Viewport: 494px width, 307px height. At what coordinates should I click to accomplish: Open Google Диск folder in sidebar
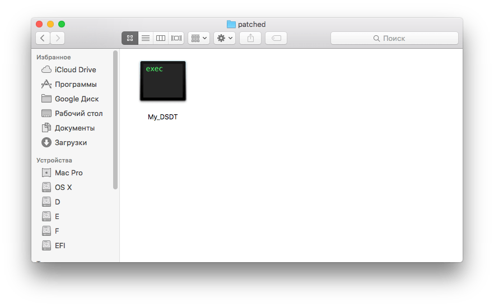pyautogui.click(x=76, y=99)
